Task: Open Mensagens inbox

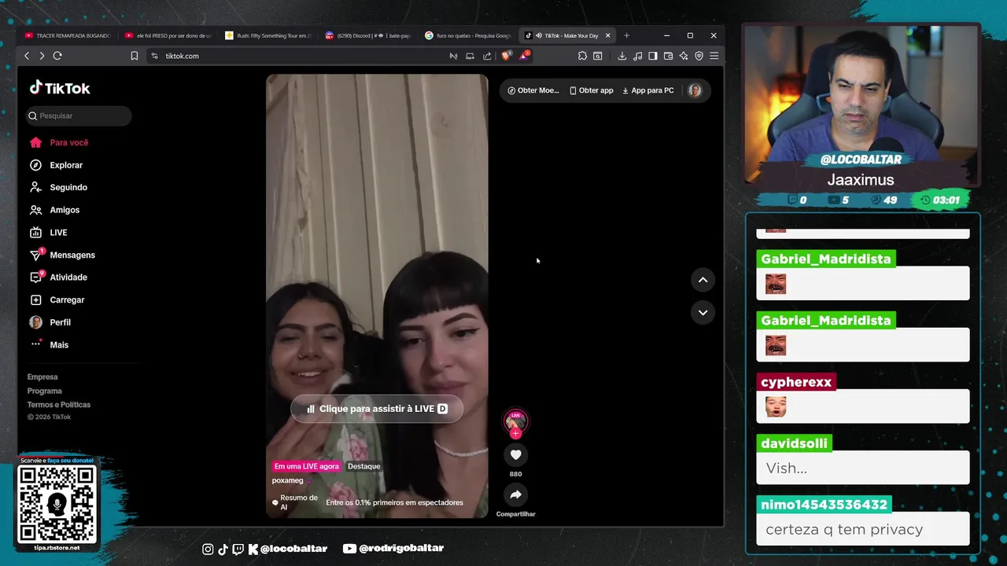Action: pos(62,255)
